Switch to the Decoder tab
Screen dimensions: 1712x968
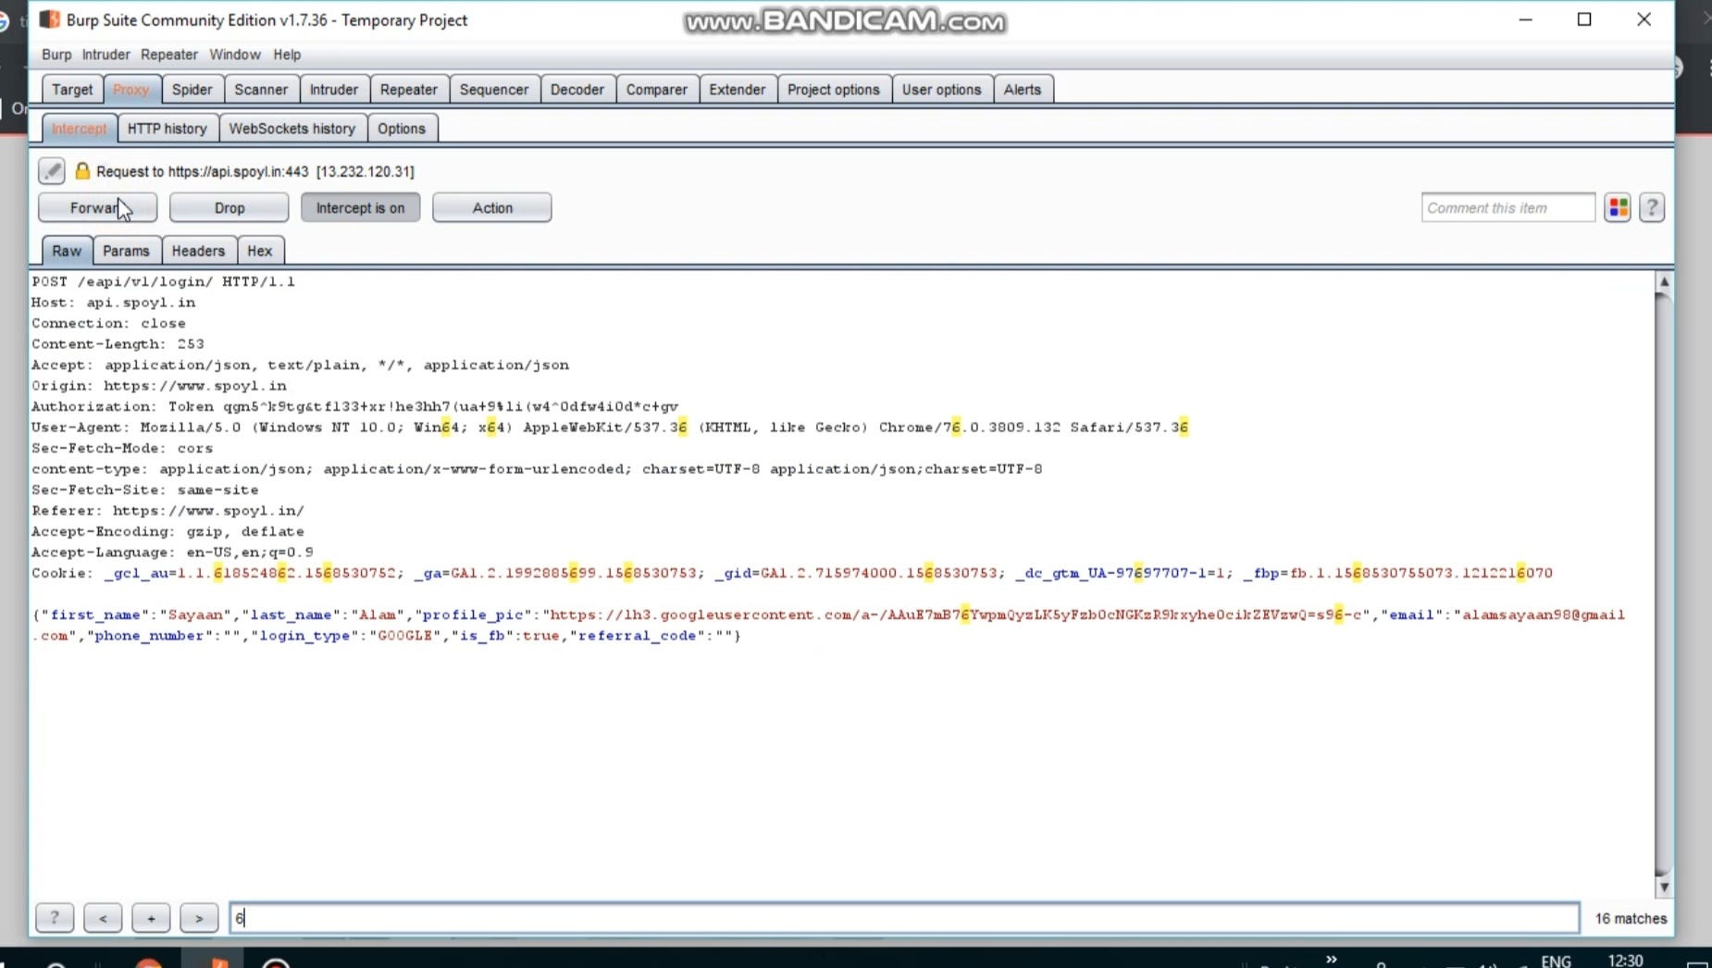[x=577, y=89]
